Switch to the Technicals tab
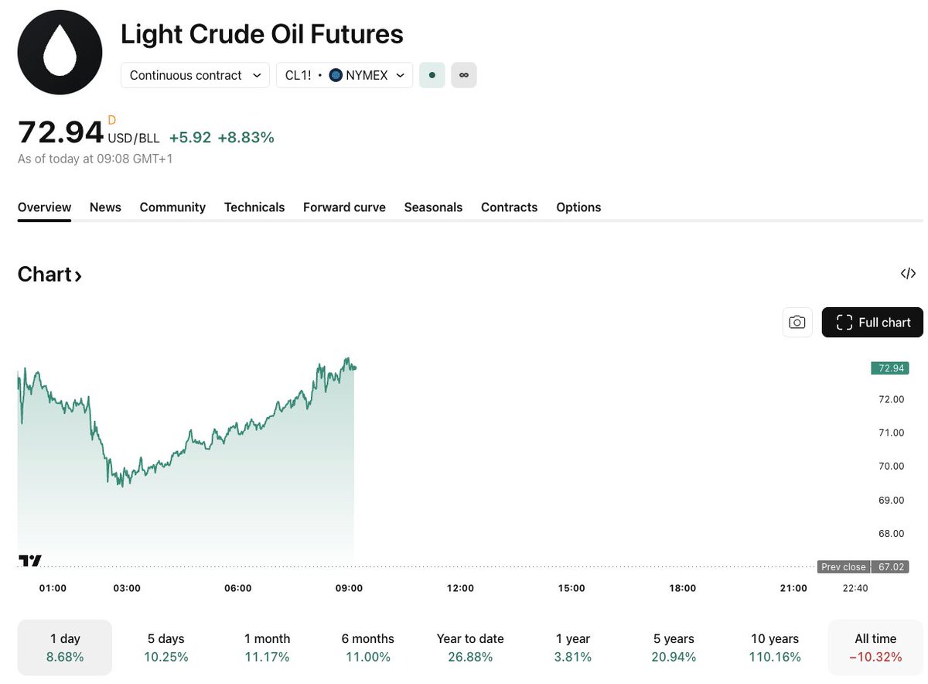 point(254,207)
